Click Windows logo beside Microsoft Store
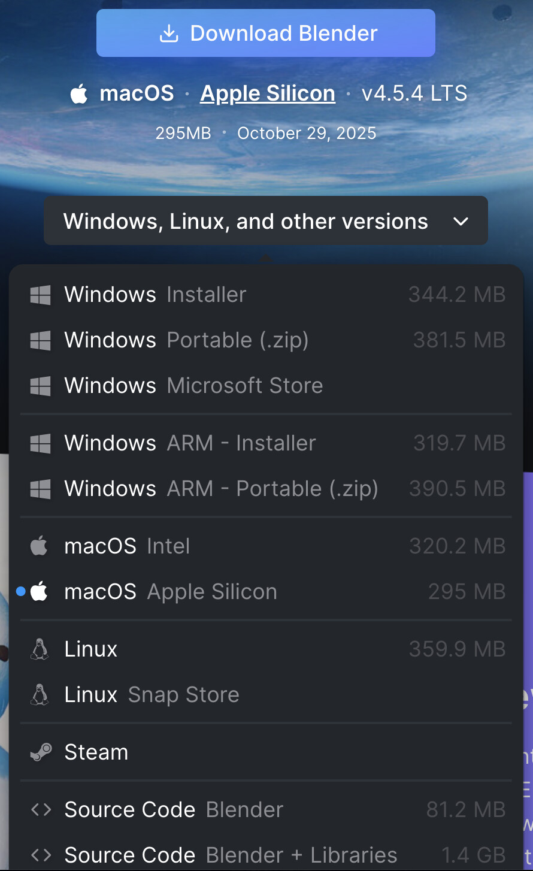Screen dimensions: 533x871 (40, 386)
